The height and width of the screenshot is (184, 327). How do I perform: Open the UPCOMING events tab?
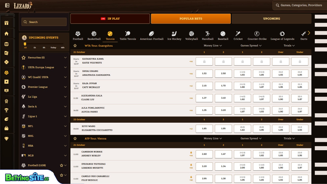point(272,19)
